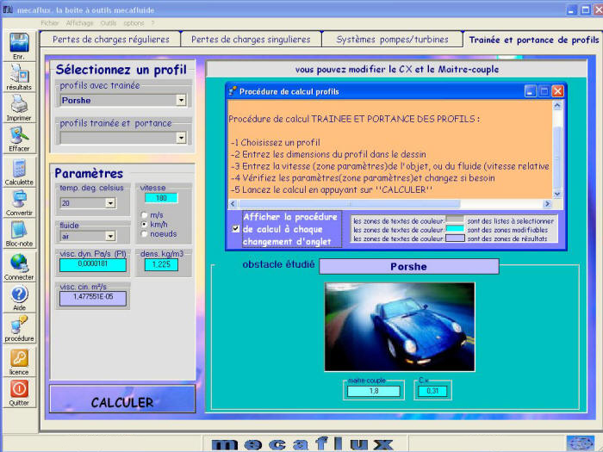Open the résultats icon in sidebar
The image size is (603, 452).
tap(18, 74)
